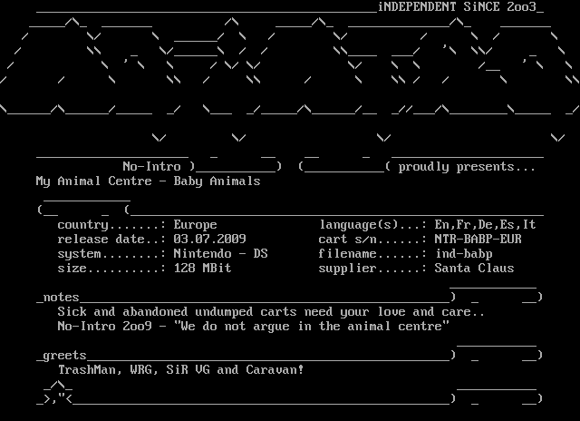Viewport: 580px width, 421px height.
Task: Click size value '128 MBit'
Action: pyautogui.click(x=202, y=268)
